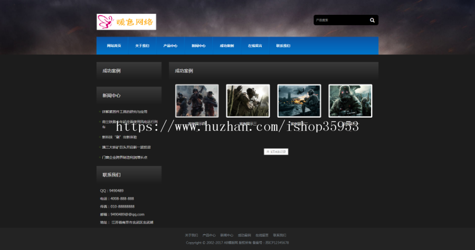Open the sniper-in-grass case thumbnail

pyautogui.click(x=248, y=101)
